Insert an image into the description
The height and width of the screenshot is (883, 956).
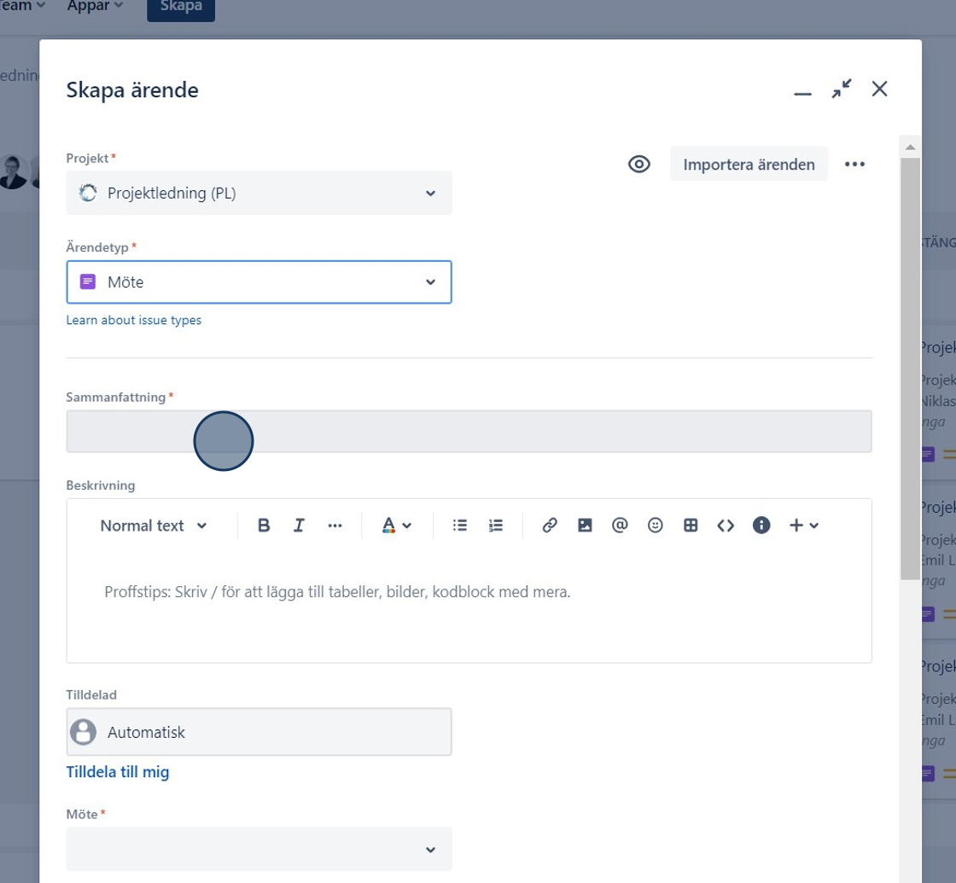585,526
